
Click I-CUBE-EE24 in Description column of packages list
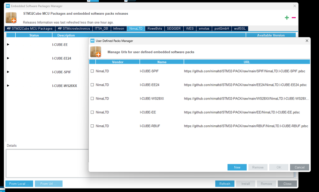[x=62, y=58]
